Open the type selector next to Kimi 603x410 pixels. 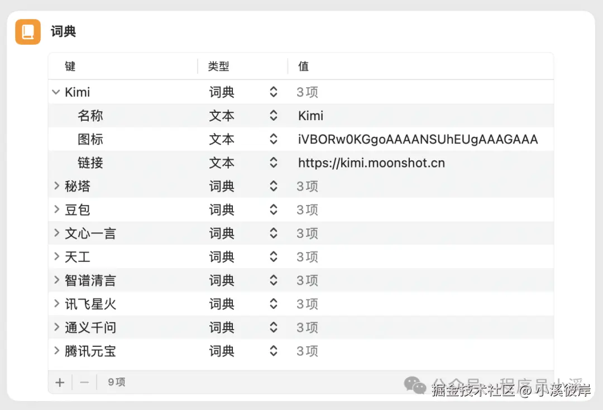273,92
